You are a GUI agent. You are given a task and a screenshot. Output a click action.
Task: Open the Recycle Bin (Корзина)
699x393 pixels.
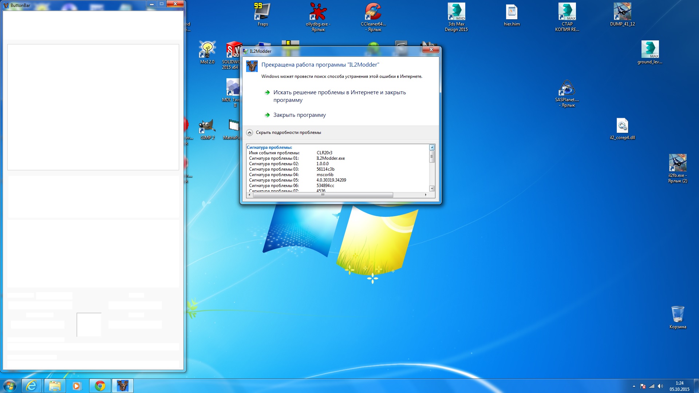coord(678,314)
